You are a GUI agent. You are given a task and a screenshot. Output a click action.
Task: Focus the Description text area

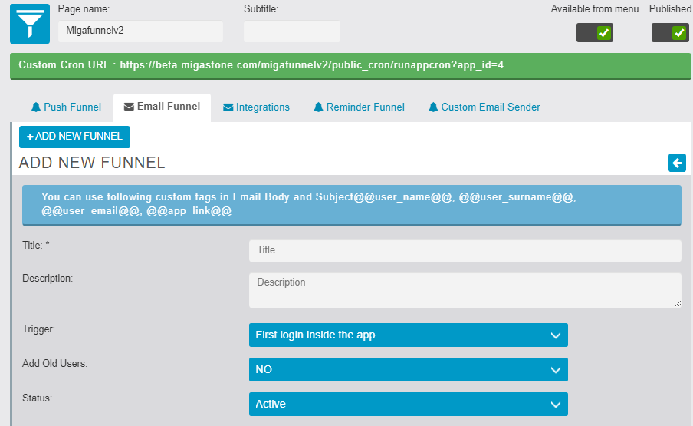pos(465,291)
